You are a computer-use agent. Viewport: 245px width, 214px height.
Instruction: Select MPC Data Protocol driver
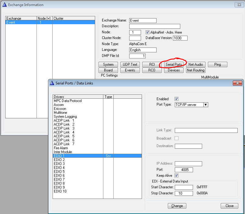[x=68, y=101]
